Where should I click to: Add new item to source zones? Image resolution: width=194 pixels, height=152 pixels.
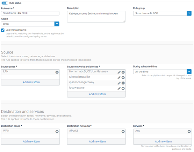tap(31, 82)
